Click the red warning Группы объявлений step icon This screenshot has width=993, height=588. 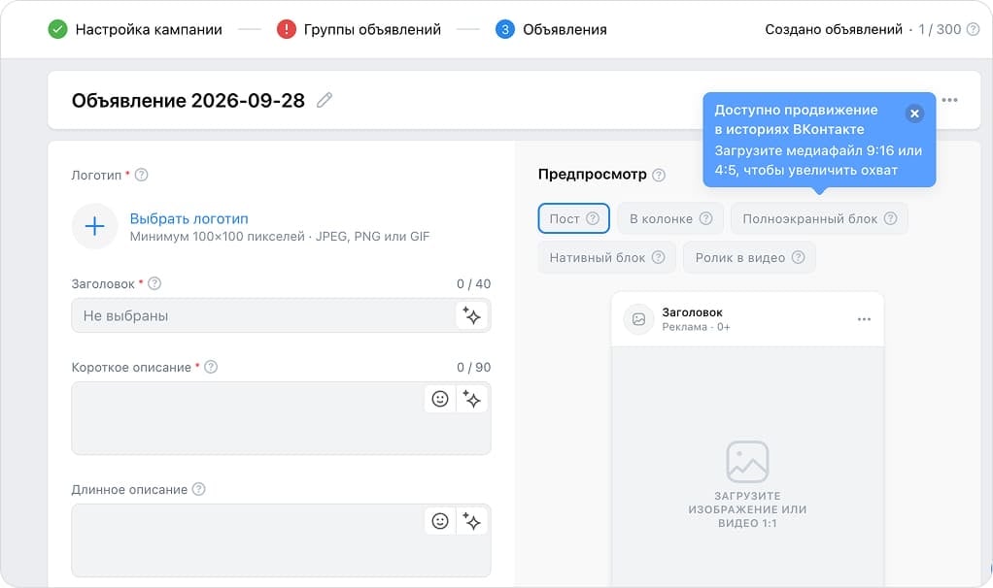pyautogui.click(x=287, y=29)
